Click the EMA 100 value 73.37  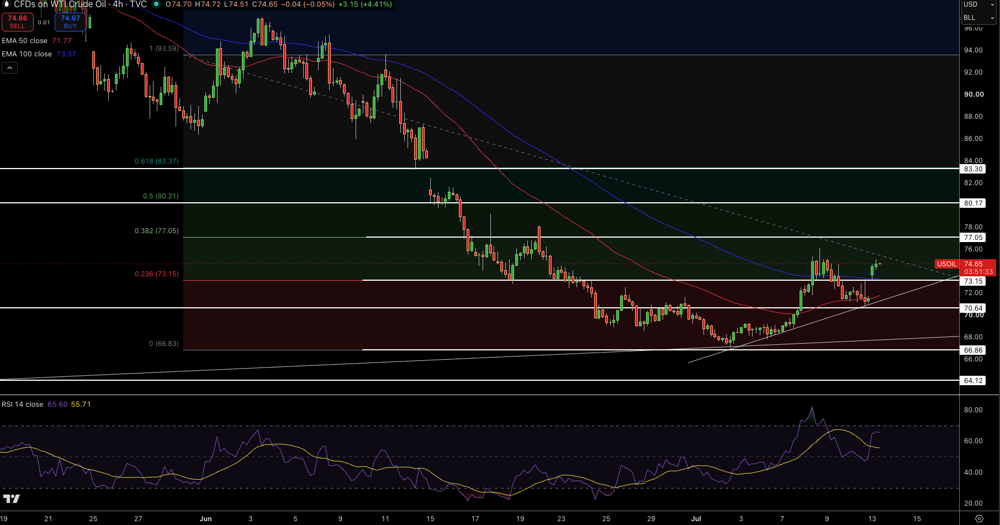(66, 54)
